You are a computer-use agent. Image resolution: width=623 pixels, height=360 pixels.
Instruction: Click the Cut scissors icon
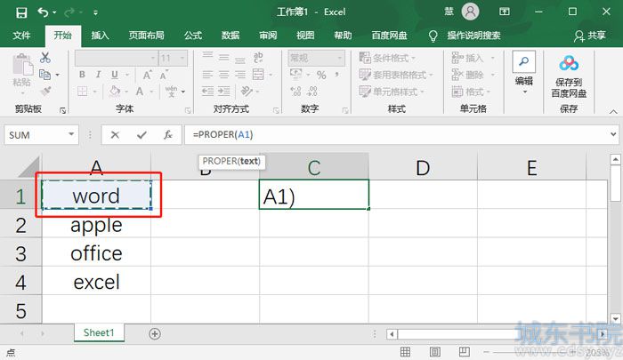coord(44,58)
